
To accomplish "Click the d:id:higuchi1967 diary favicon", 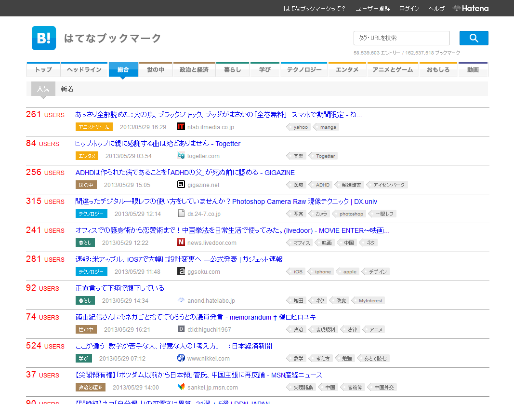I will pyautogui.click(x=181, y=329).
